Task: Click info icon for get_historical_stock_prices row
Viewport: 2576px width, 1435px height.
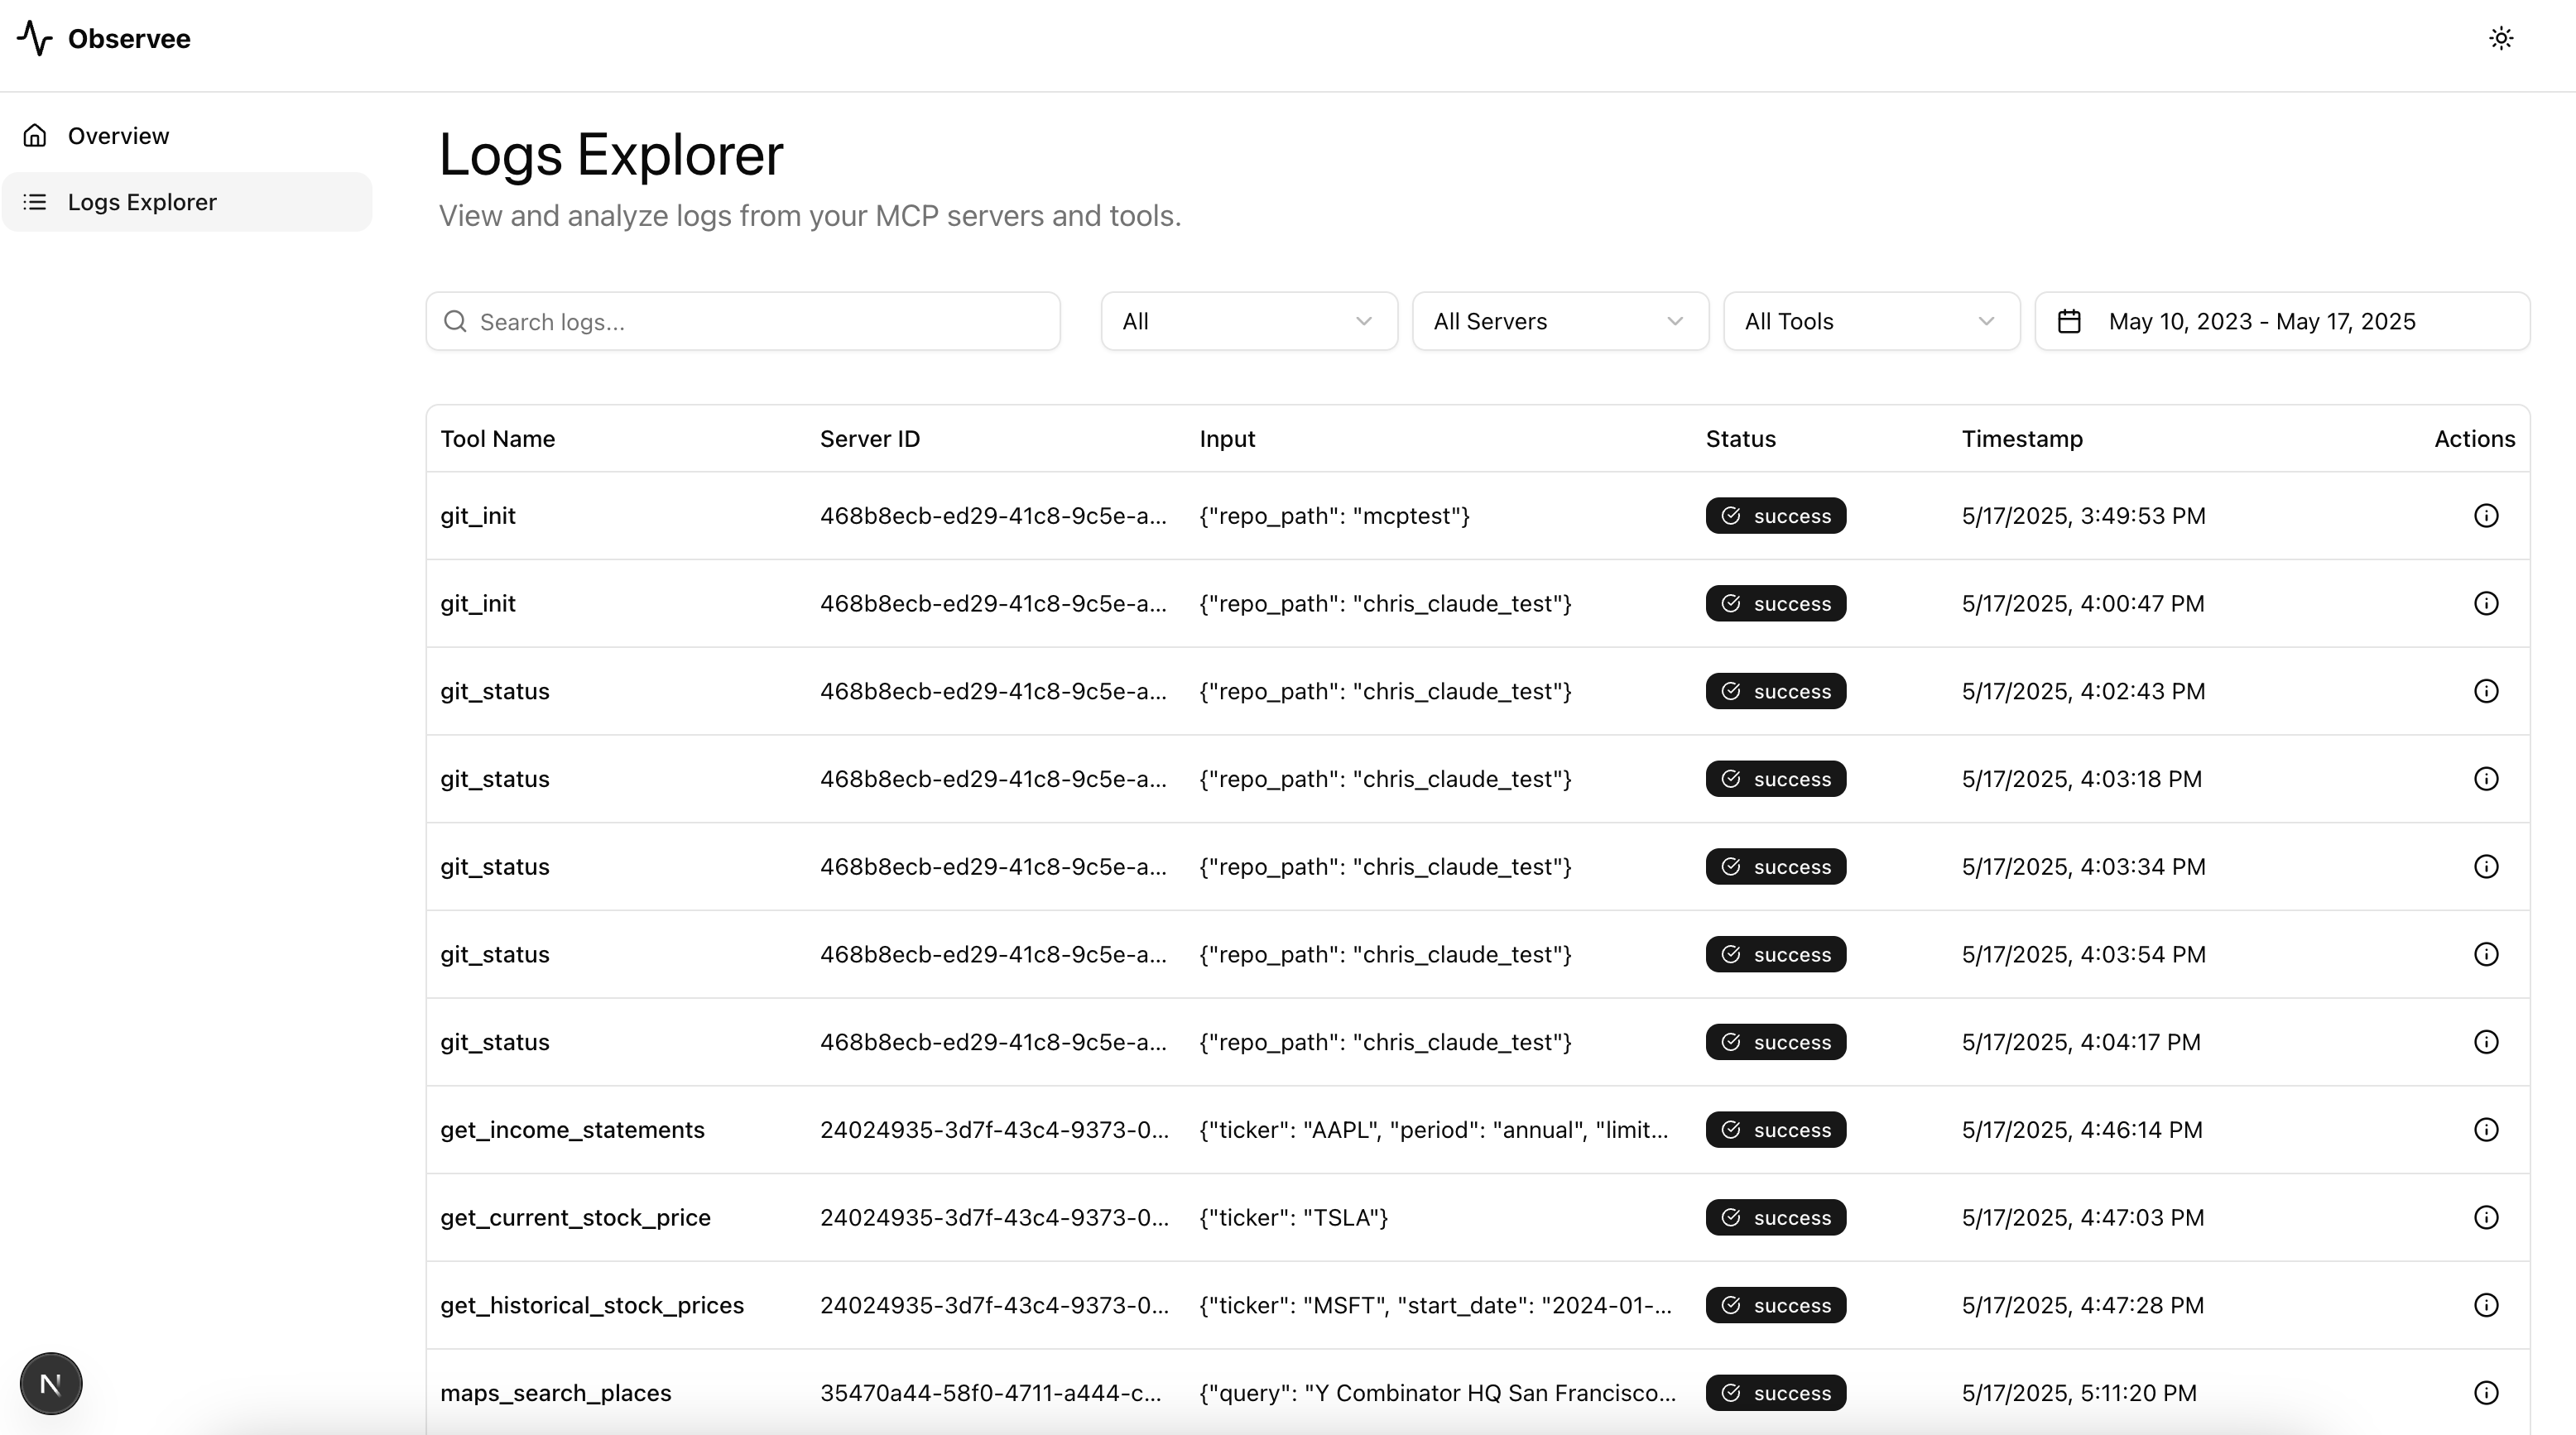Action: click(x=2486, y=1305)
